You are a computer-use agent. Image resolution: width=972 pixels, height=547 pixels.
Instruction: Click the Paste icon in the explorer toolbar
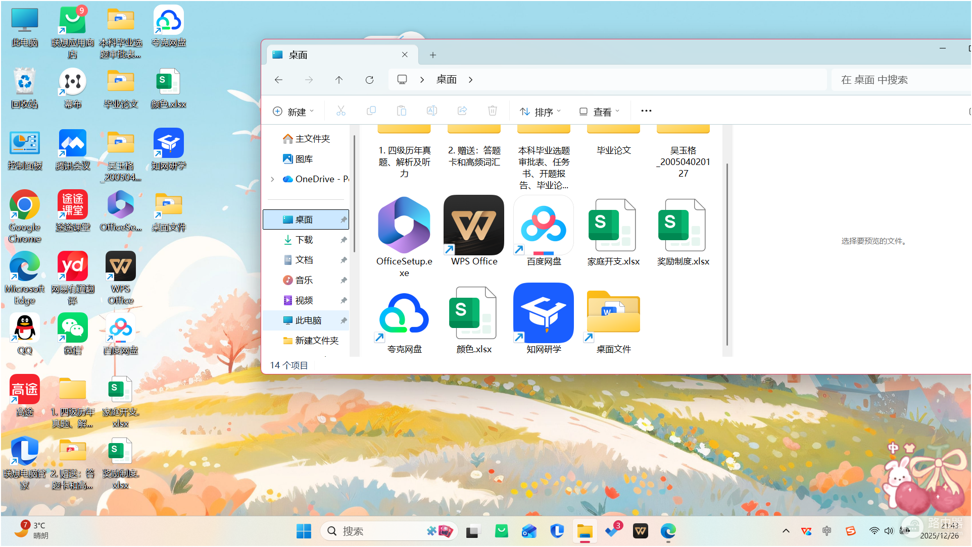[x=402, y=111]
